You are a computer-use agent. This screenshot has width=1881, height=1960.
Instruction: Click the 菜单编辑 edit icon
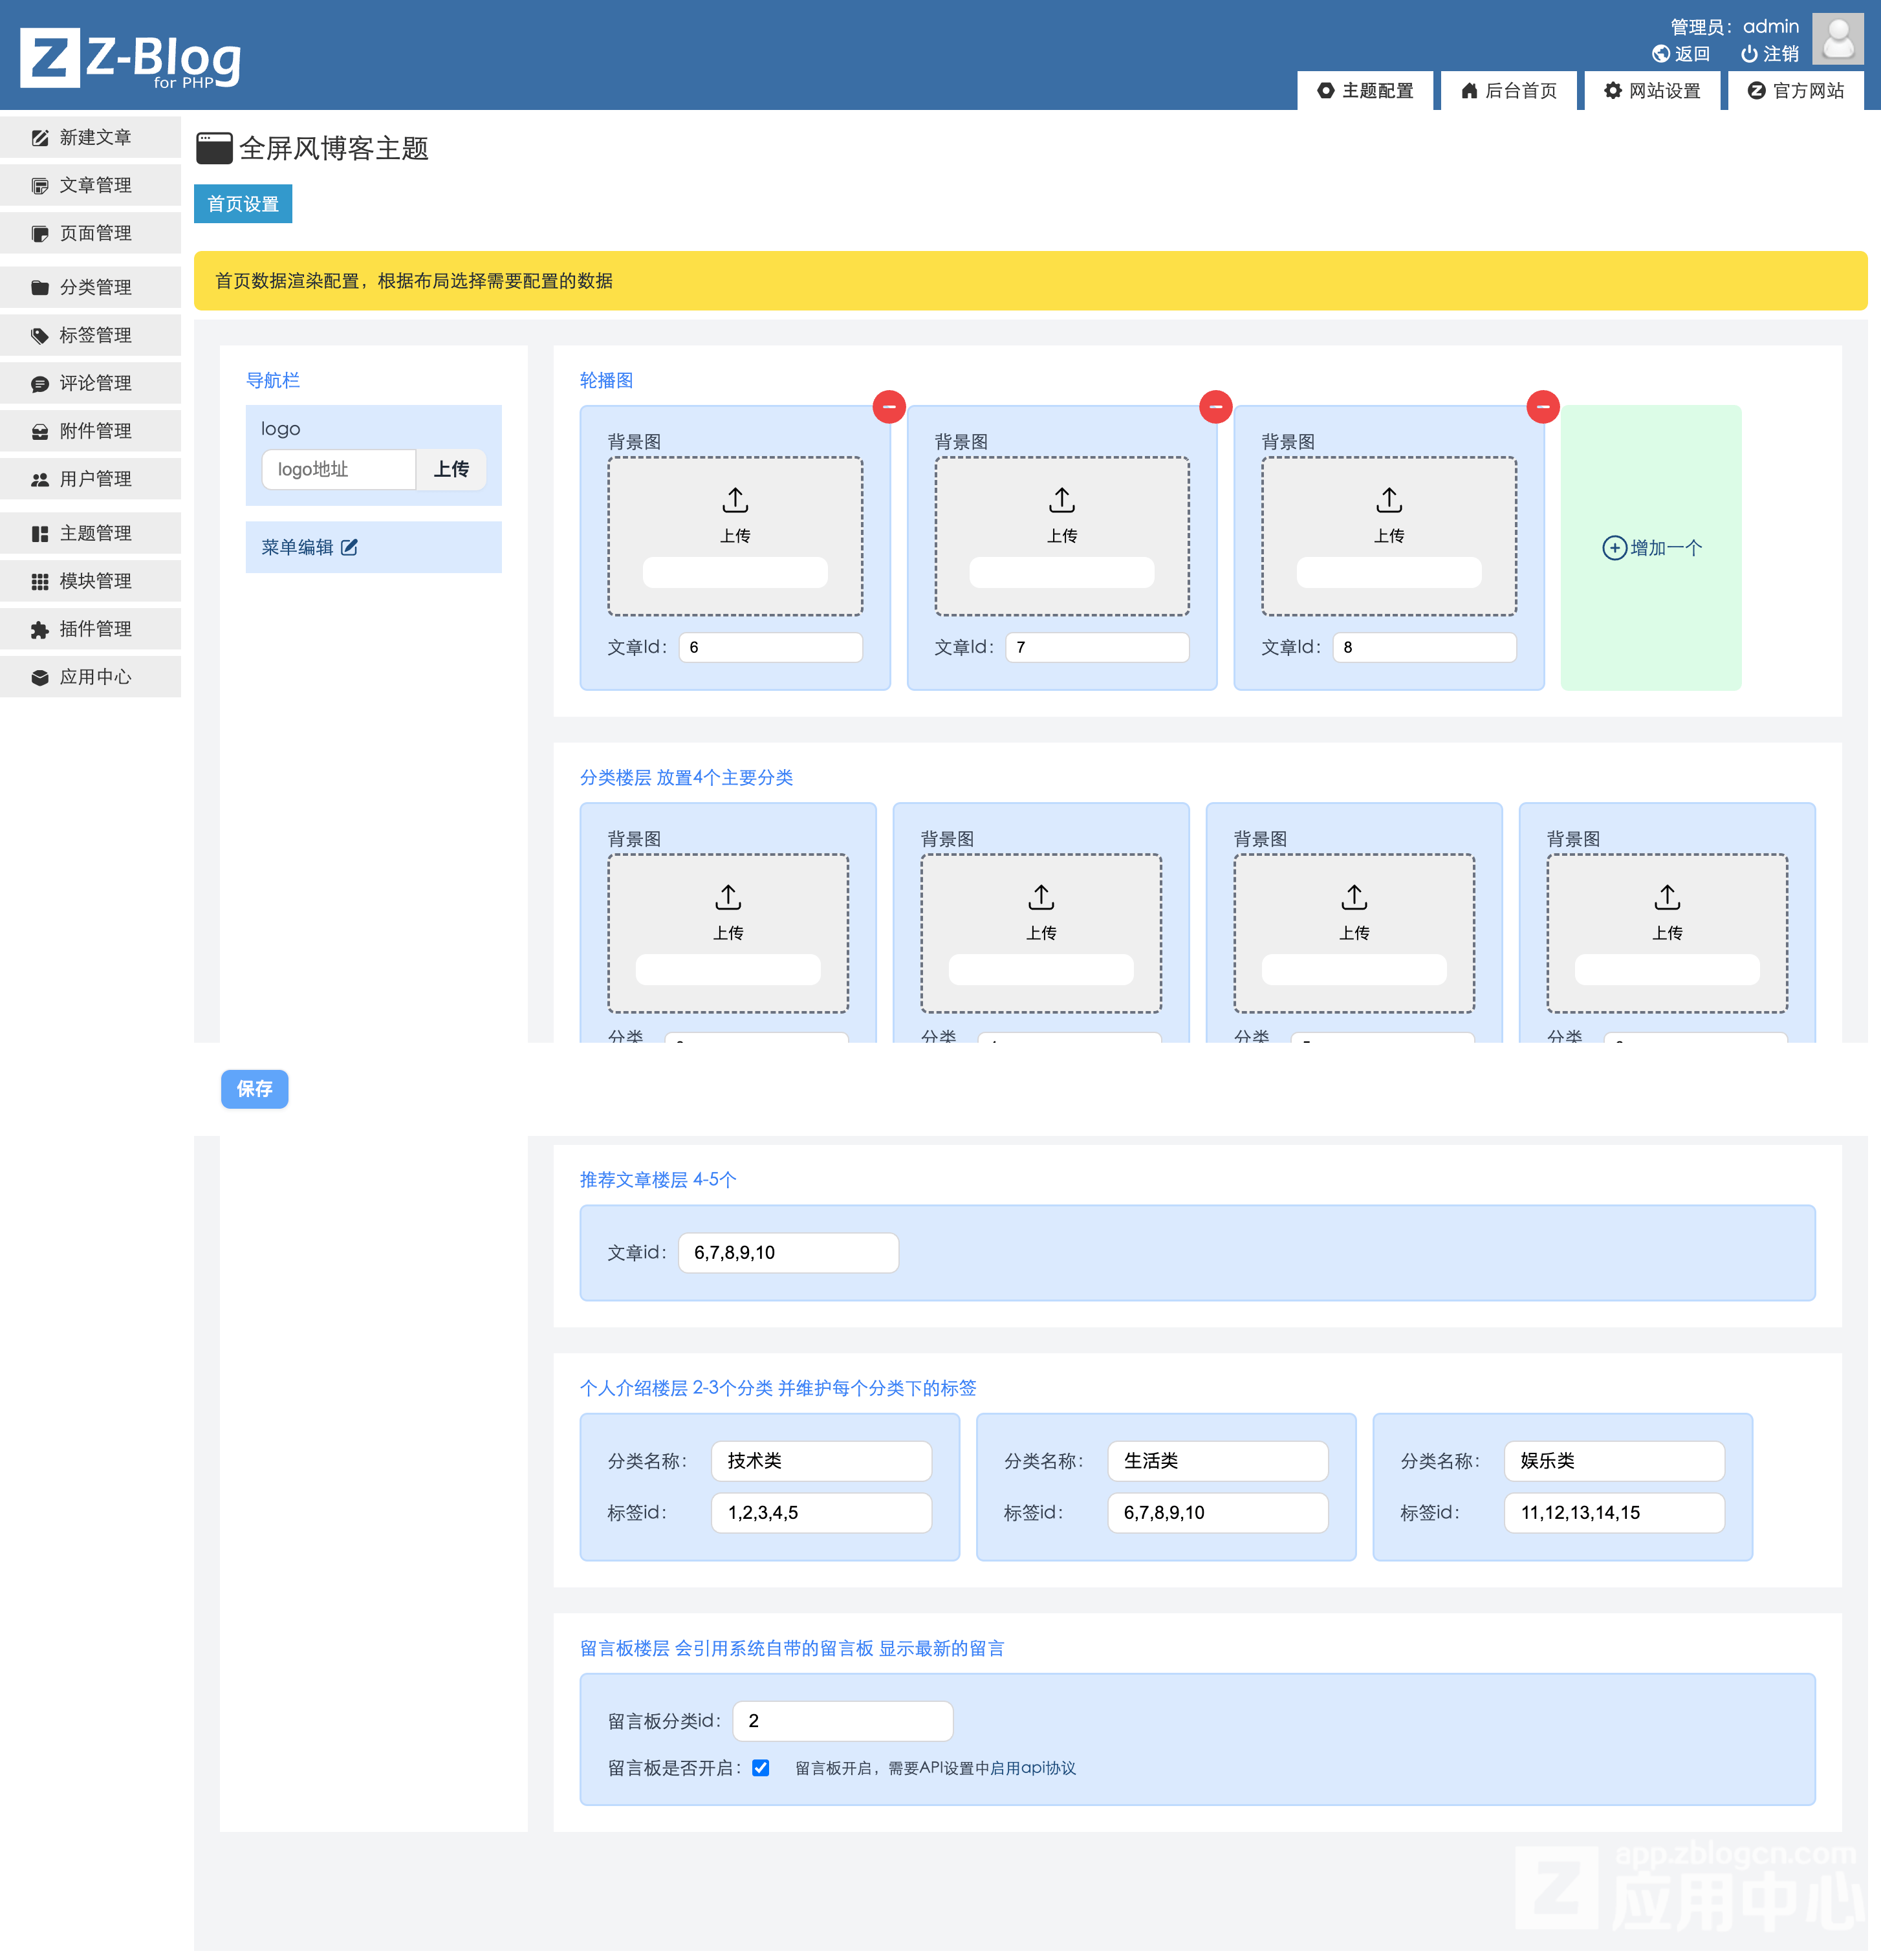pos(349,548)
